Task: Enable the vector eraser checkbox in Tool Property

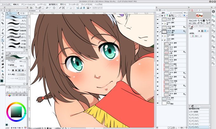Action: tap(9, 78)
